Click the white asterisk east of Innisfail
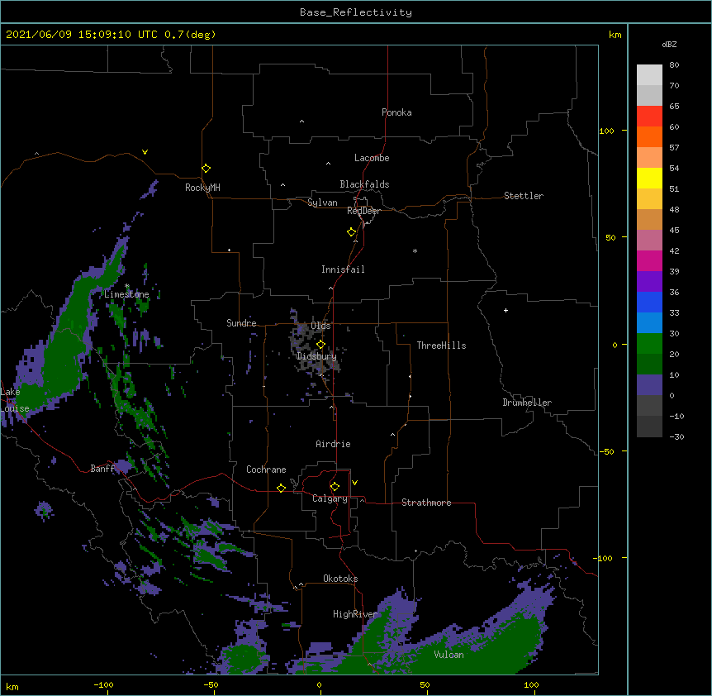712x696 pixels. 415,250
